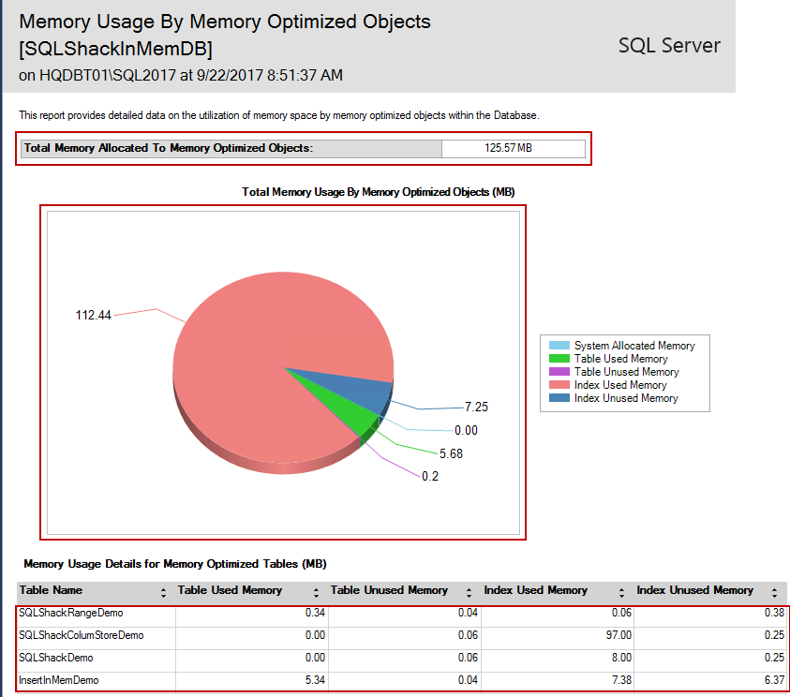Screen dimensions: 790x697
Task: Select the SQLShackDemo row name
Action: pos(57,658)
